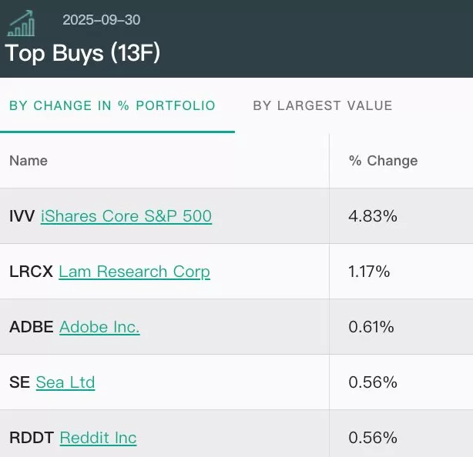The image size is (473, 457).
Task: Click the ADBE ticker symbol
Action: [31, 327]
